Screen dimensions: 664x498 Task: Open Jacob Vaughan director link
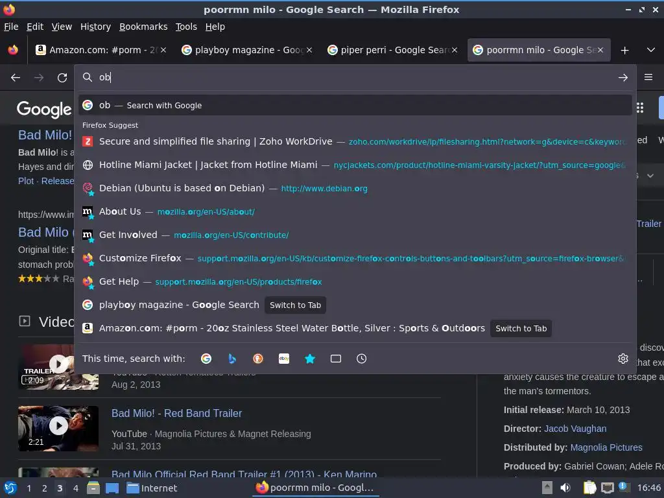(575, 429)
